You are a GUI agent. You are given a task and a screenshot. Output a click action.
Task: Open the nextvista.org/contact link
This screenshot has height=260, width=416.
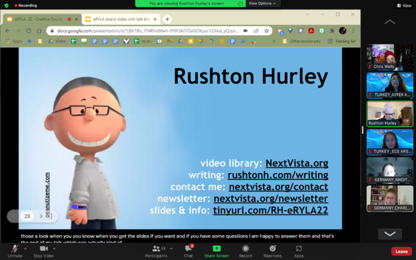point(278,187)
